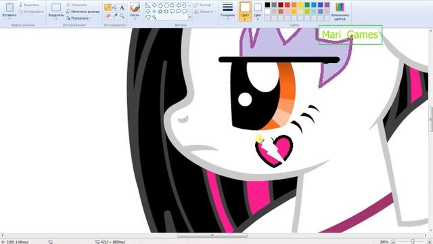433x244 pixels.
Task: Select the Text tool (A)
Action: click(122, 7)
